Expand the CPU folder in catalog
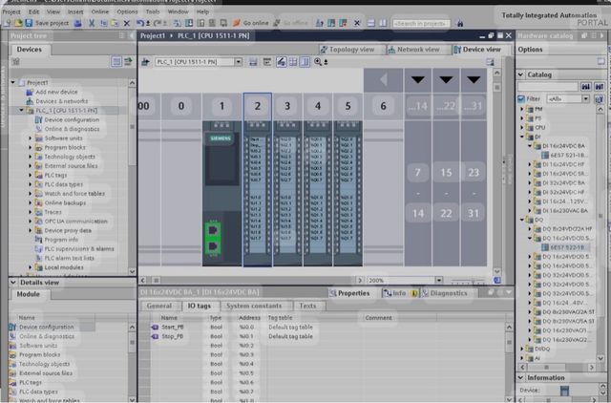Viewport: 611px width, 403px height. point(522,127)
